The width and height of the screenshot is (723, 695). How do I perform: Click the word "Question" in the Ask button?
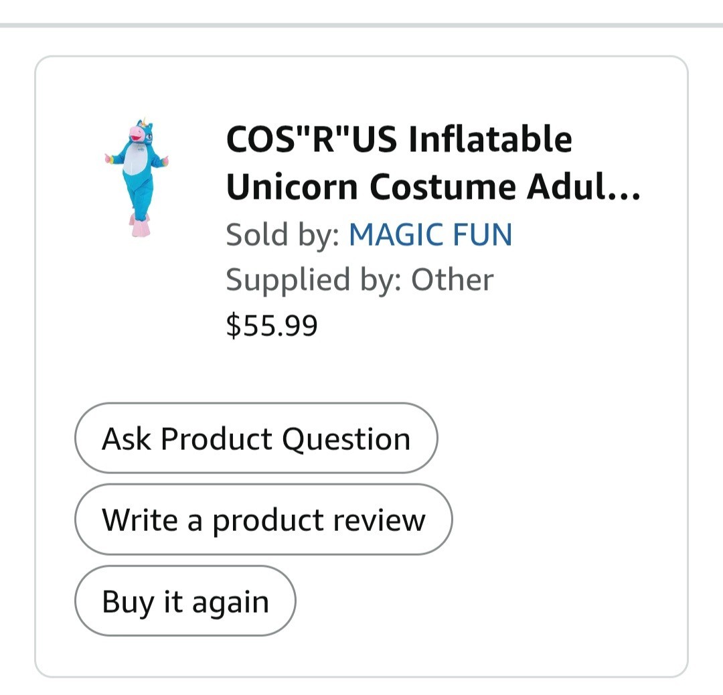tap(345, 439)
